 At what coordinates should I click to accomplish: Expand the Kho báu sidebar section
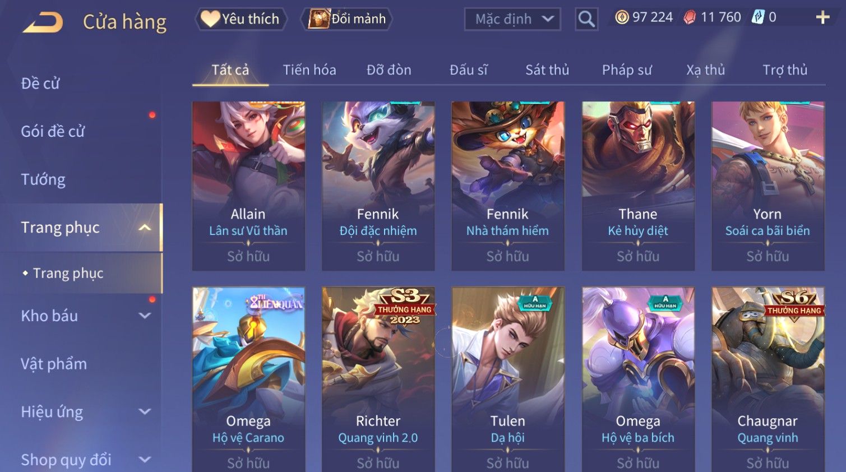(145, 316)
